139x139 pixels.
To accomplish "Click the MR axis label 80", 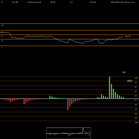I will click(x=136, y=83).
